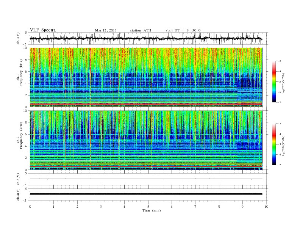Click the "ch.1 Frequency (kHz)" axis label
The image size is (300, 232).
(20, 73)
